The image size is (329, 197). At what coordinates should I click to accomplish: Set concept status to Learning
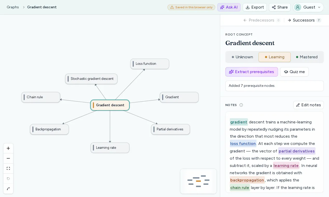[275, 57]
